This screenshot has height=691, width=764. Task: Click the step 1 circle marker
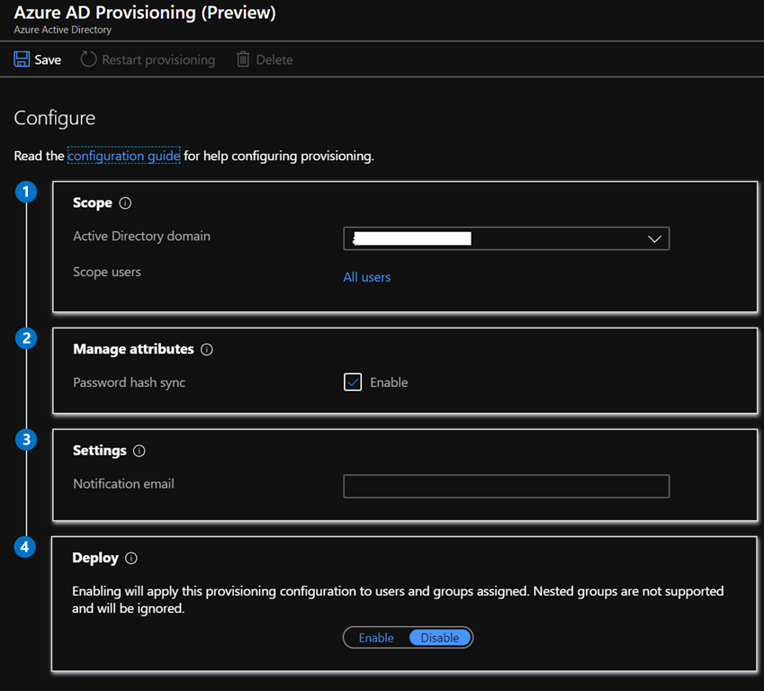26,192
